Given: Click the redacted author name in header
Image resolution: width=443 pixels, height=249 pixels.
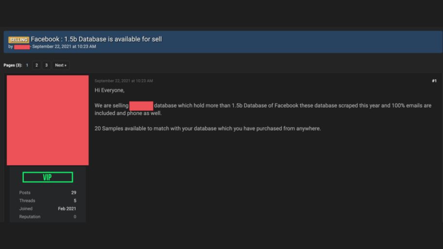Looking at the screenshot, I should pyautogui.click(x=22, y=47).
